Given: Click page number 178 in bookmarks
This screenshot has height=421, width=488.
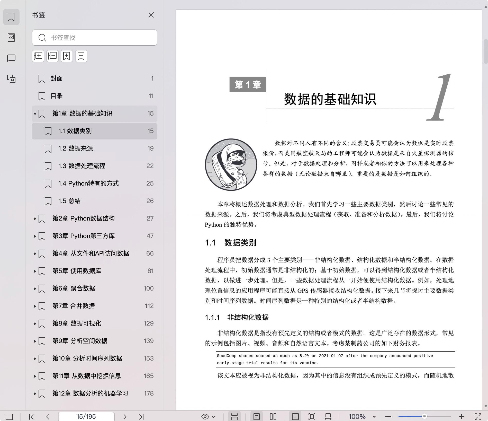Looking at the screenshot, I should 149,393.
